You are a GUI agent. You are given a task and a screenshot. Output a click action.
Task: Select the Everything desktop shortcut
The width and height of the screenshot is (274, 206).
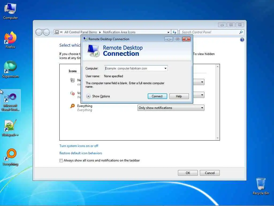coord(10,157)
